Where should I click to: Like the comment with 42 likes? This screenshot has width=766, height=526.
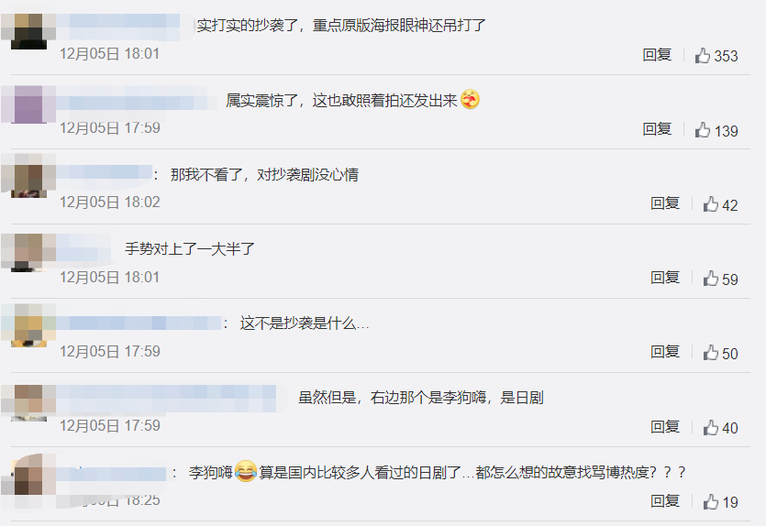711,204
